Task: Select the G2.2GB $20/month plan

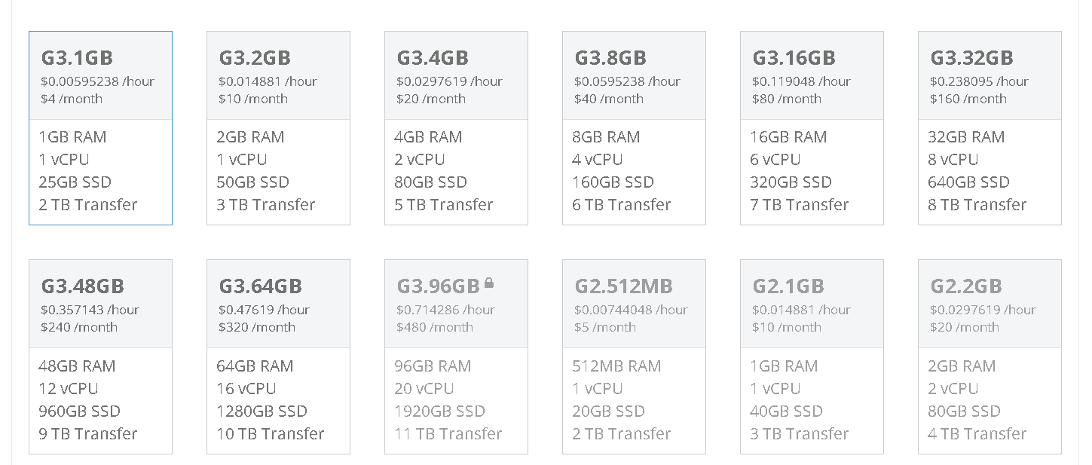Action: click(x=990, y=357)
